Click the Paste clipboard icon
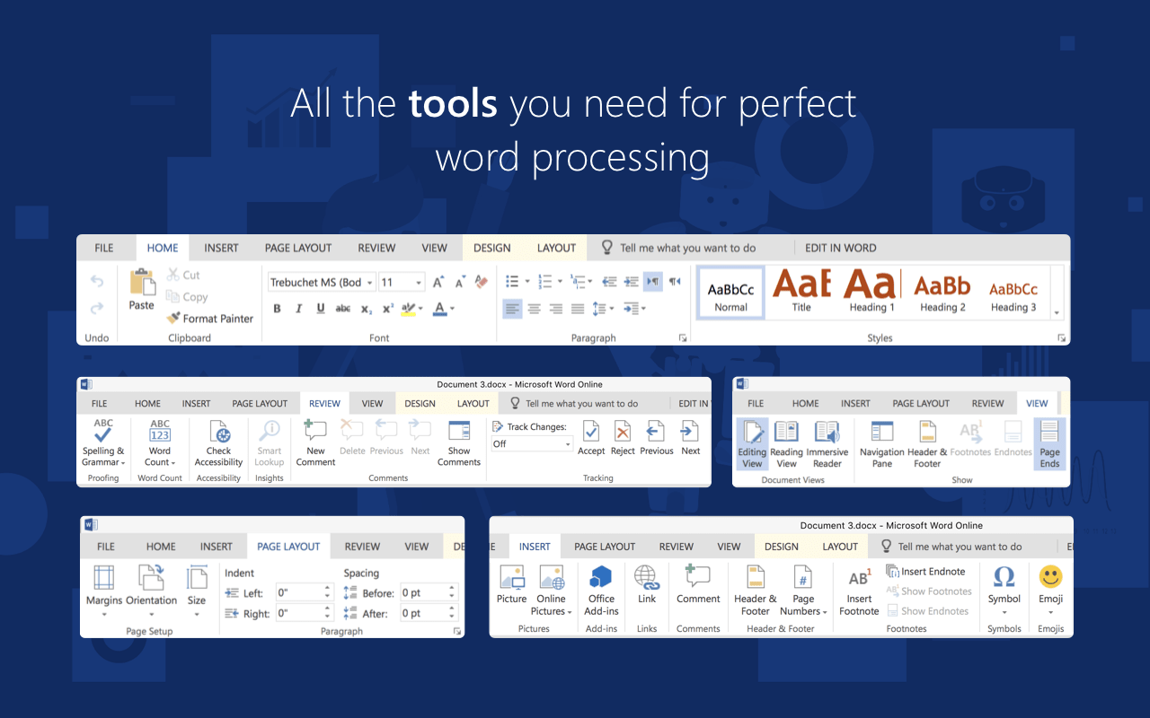 [142, 282]
